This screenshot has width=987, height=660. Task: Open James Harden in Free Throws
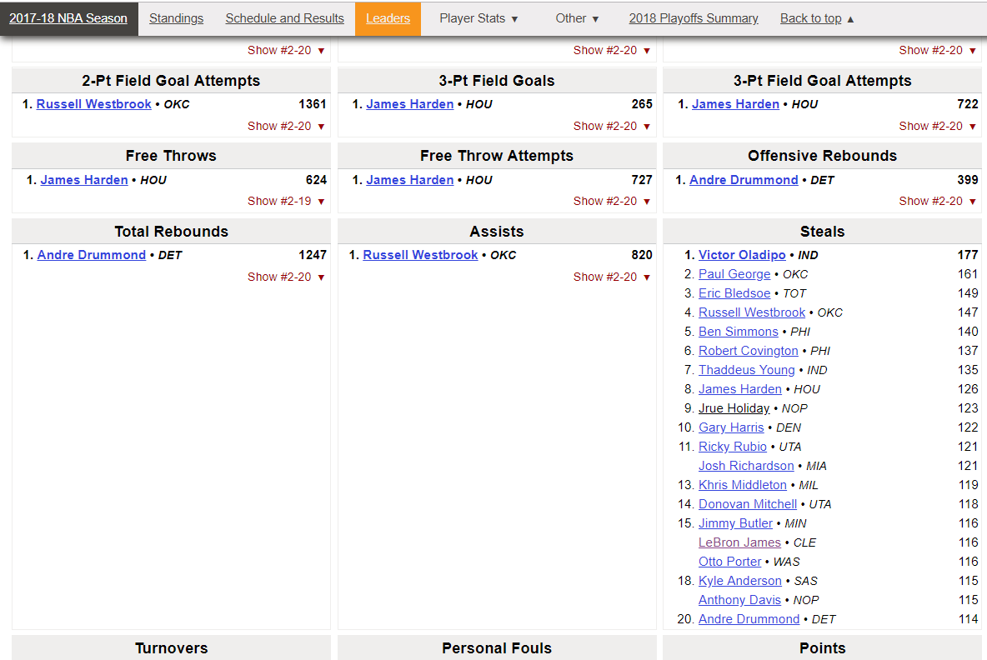(84, 180)
